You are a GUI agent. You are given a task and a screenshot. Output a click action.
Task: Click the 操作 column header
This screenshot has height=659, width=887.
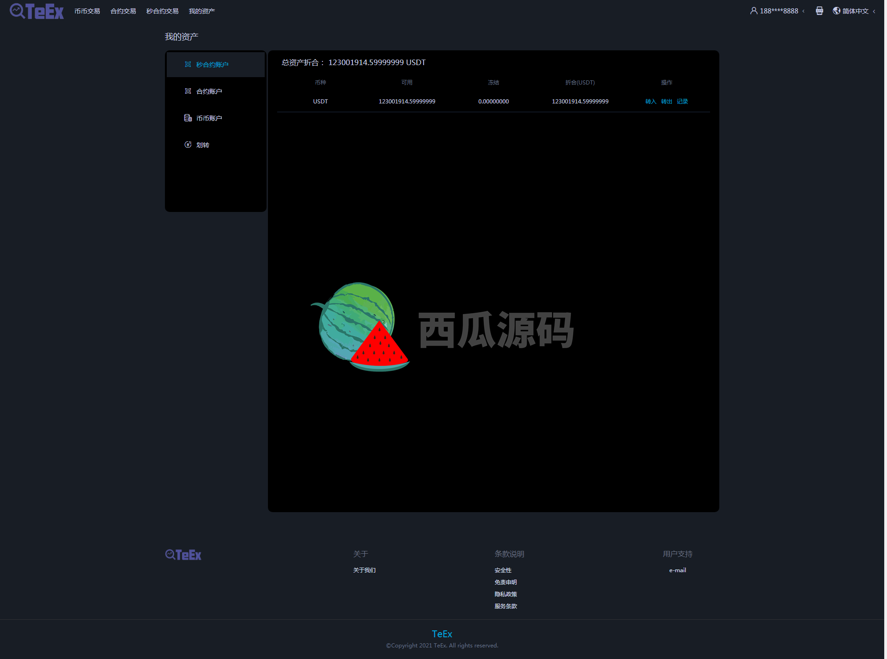pyautogui.click(x=667, y=83)
